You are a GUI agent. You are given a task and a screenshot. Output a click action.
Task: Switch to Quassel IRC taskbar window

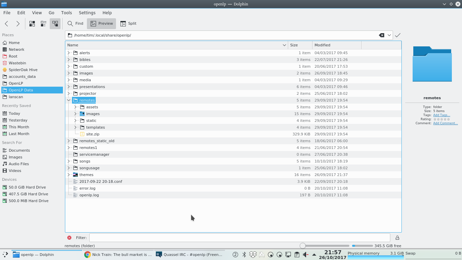point(189,255)
